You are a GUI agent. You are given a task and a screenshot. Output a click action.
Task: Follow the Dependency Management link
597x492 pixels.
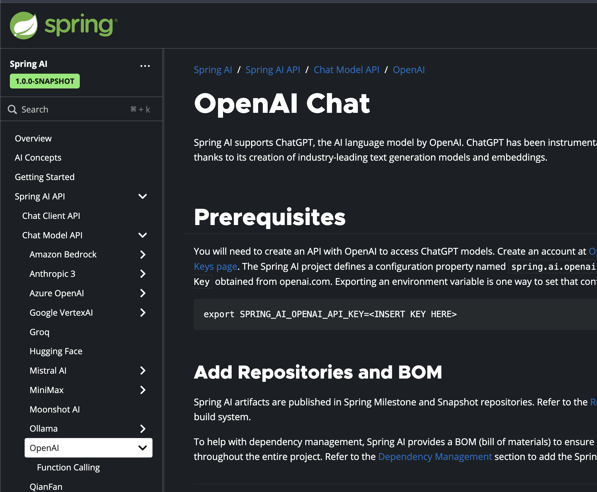coord(435,457)
